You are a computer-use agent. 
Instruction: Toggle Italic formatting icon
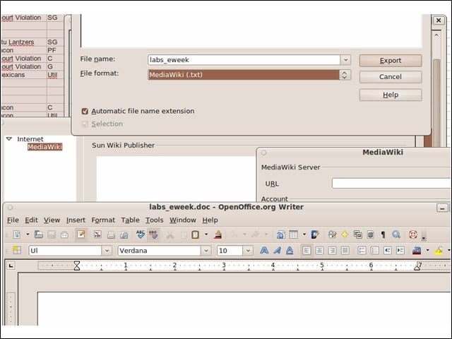tap(277, 251)
